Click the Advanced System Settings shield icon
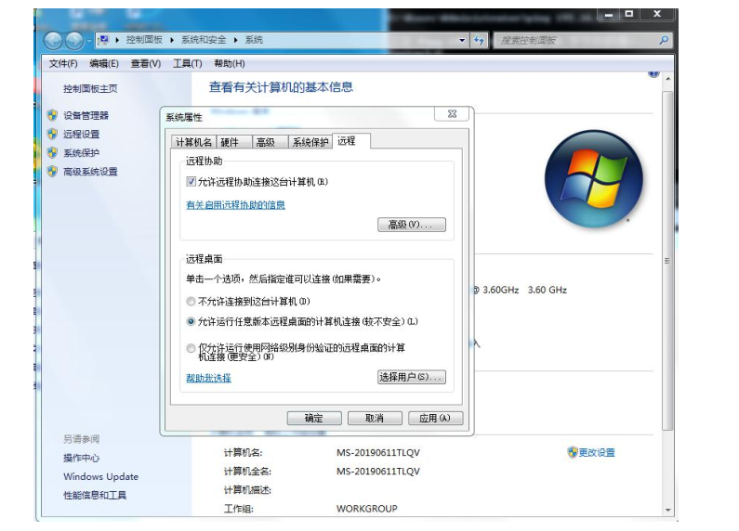The image size is (739, 531). coord(52,172)
